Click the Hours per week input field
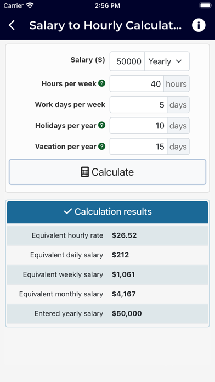The width and height of the screenshot is (215, 382). [137, 83]
